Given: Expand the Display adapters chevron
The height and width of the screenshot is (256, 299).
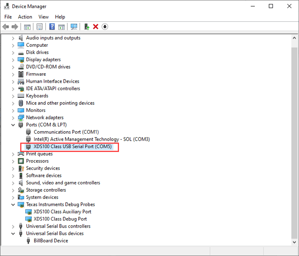Looking at the screenshot, I should (x=13, y=60).
